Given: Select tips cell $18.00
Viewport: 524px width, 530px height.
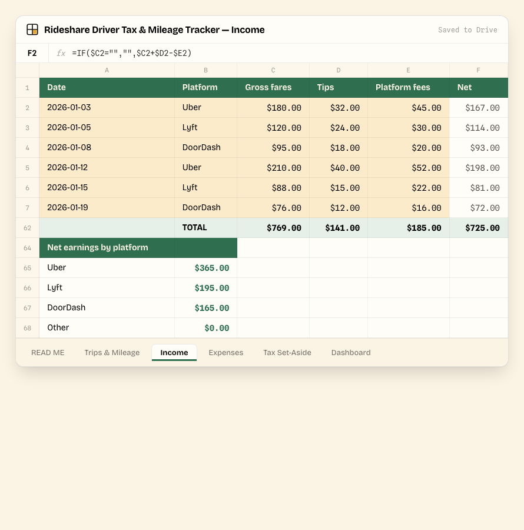Looking at the screenshot, I should (339, 148).
